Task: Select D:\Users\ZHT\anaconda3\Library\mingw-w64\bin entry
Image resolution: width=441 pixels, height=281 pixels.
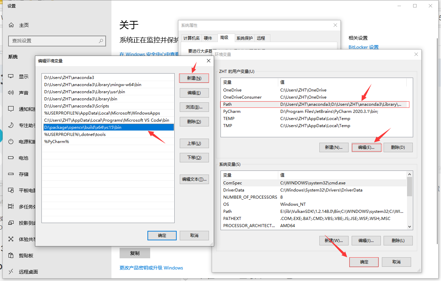Action: pos(108,85)
